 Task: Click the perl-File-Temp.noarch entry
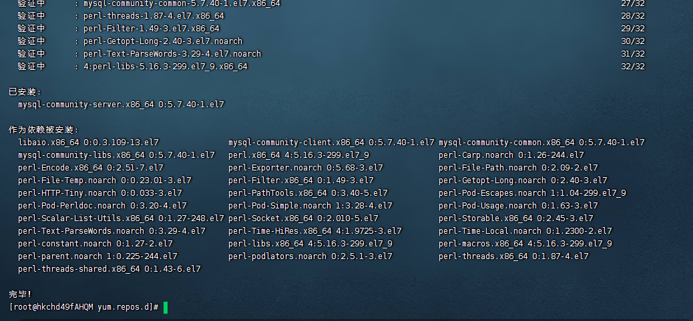(105, 180)
